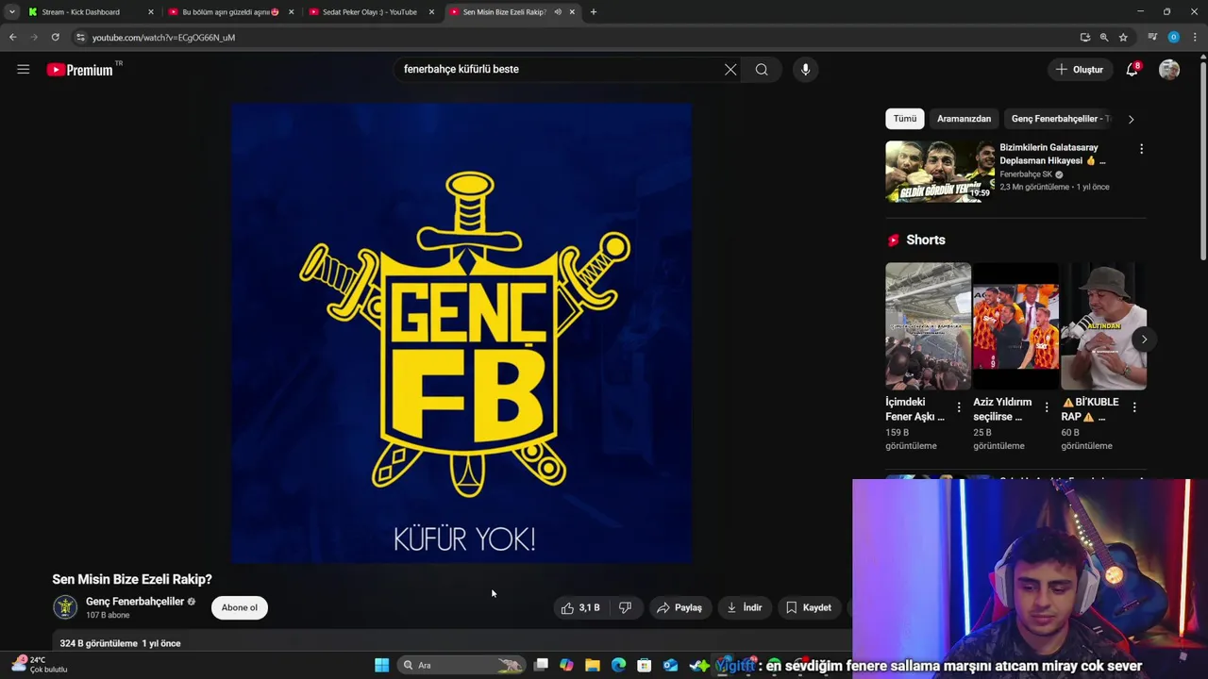Click the address bar URL

coord(163,38)
